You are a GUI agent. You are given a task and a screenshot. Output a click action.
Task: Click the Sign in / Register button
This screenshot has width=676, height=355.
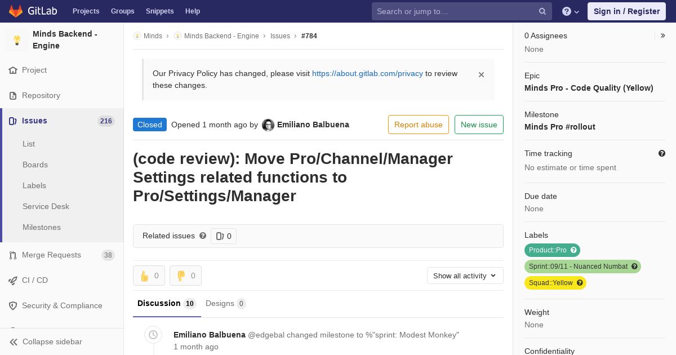pos(626,11)
